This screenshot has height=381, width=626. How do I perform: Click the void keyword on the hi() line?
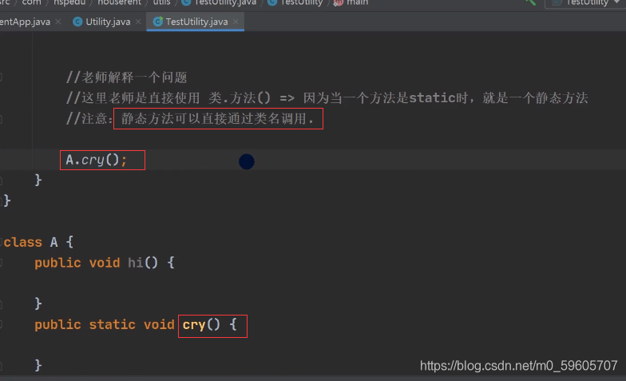(x=105, y=263)
